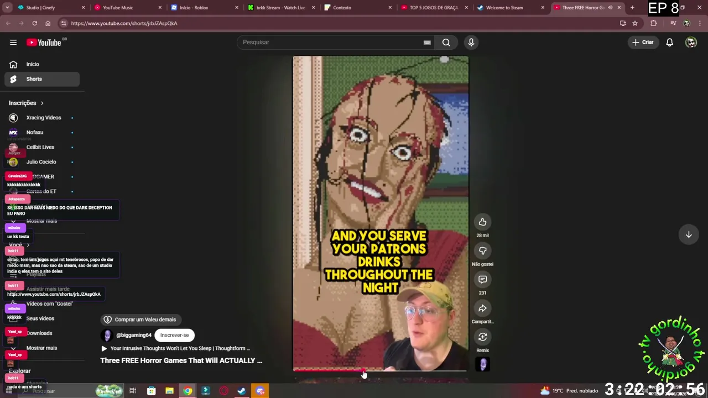The height and width of the screenshot is (398, 708).
Task: Click the Chrome taskbar icon
Action: click(x=188, y=391)
